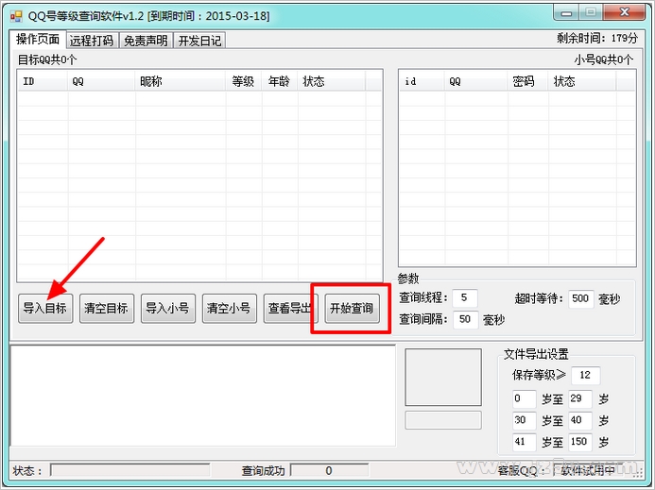Focus the 超时等待 milliseconds field
This screenshot has width=655, height=490.
[580, 298]
